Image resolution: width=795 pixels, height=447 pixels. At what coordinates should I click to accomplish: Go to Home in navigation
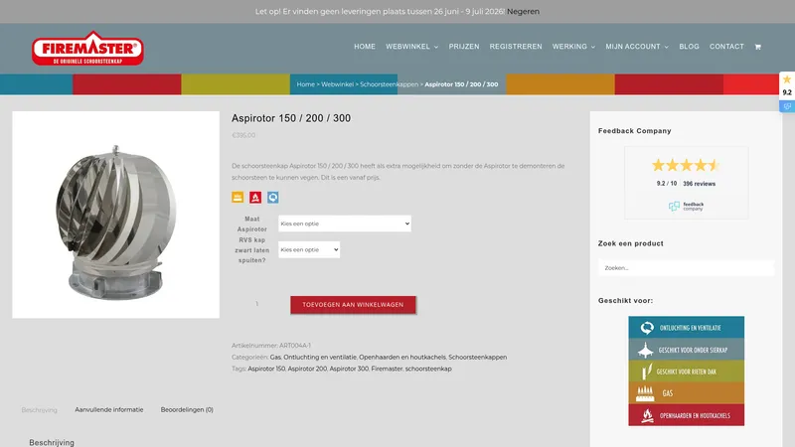pos(365,47)
